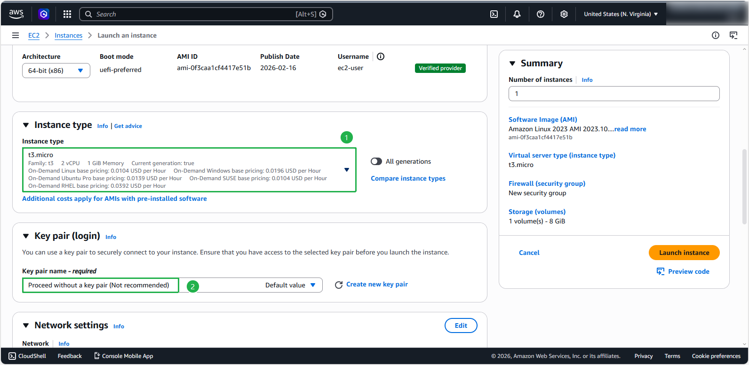Open the United States (N. Virginia) region selector
The height and width of the screenshot is (365, 749).
coord(621,14)
